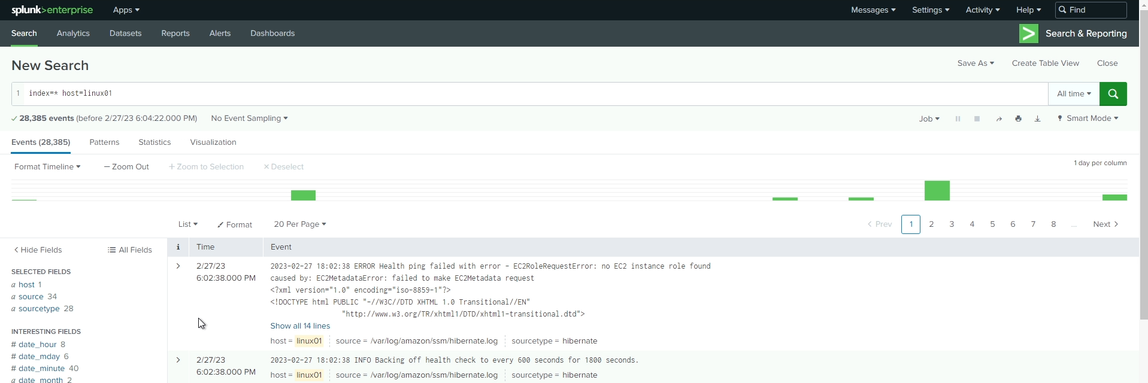Image resolution: width=1148 pixels, height=383 pixels.
Task: Open the Messages menu
Action: point(873,10)
